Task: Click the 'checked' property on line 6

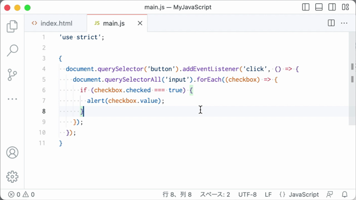Action: 139,90
